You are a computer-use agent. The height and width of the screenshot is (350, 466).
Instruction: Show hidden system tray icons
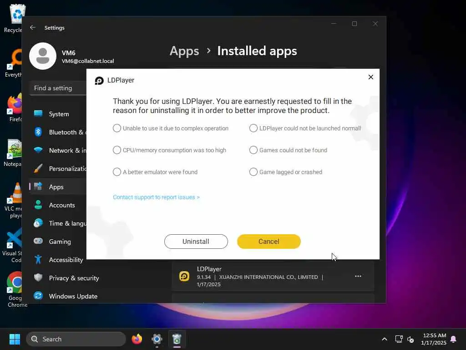384,339
